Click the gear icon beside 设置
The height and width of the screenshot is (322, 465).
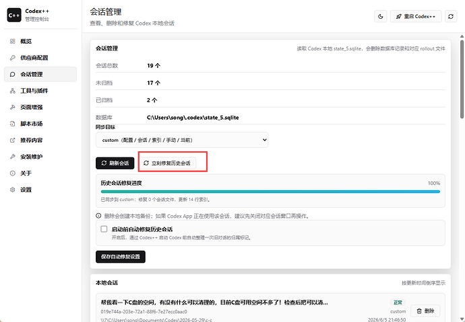(x=12, y=190)
